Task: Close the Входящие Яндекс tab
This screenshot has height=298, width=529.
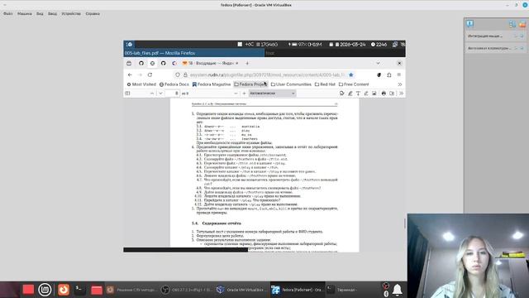Action: coord(236,63)
